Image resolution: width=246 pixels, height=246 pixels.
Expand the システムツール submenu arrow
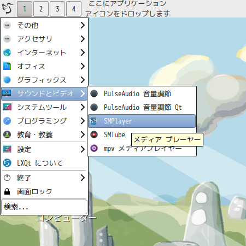pos(83,107)
